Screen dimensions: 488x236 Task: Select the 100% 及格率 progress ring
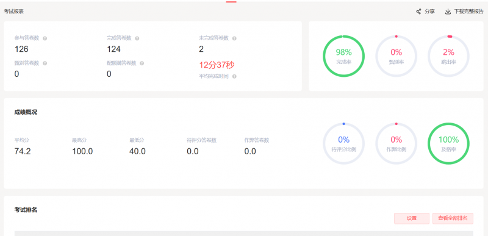point(448,144)
